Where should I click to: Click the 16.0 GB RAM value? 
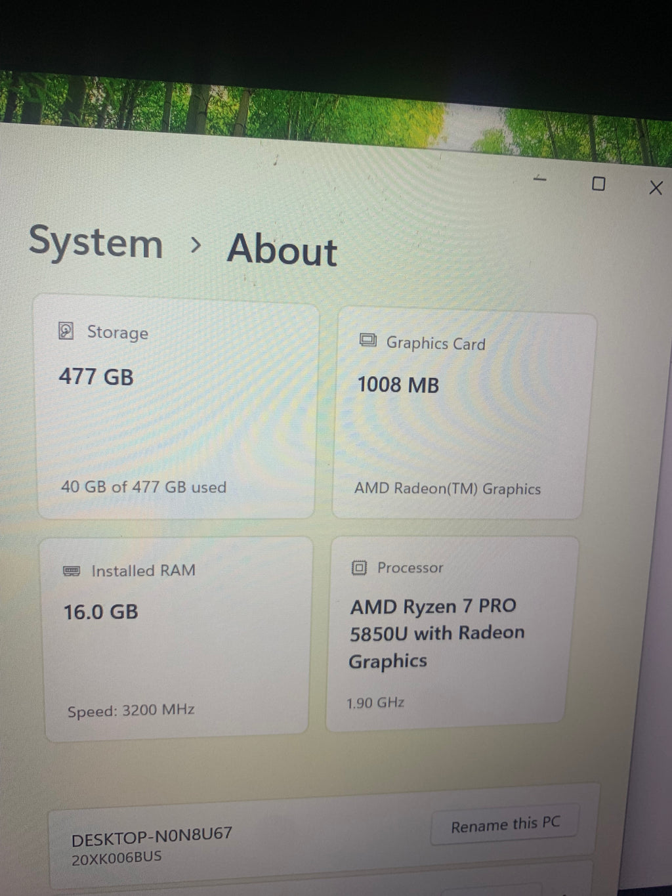click(101, 612)
